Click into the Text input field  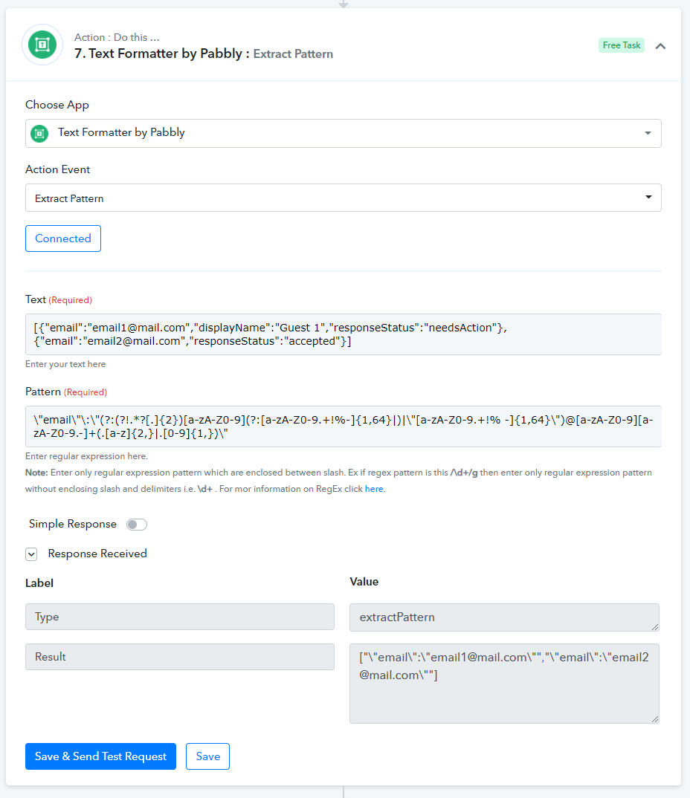click(343, 334)
